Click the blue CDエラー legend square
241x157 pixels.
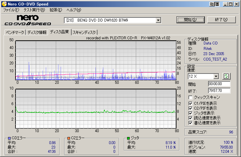[9, 138]
